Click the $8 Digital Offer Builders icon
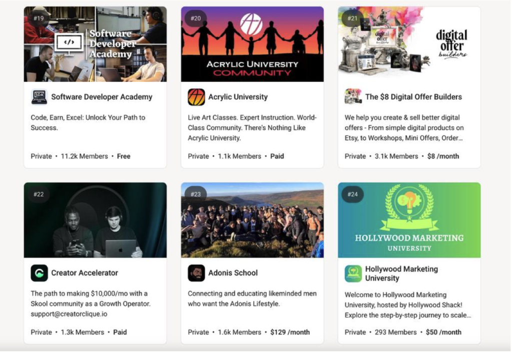Image resolution: width=512 pixels, height=352 pixels. point(353,97)
